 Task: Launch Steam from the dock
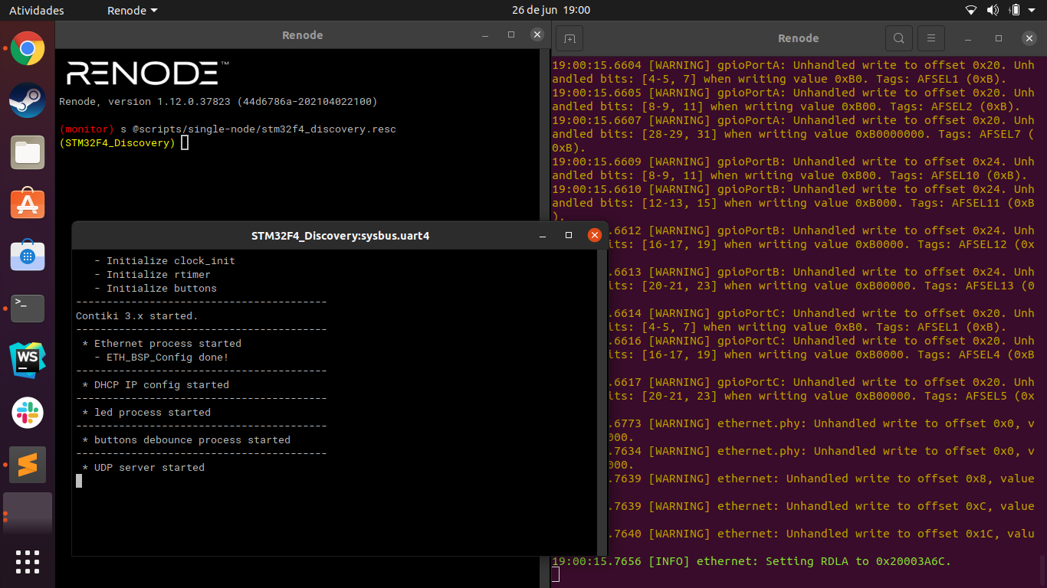click(x=28, y=100)
